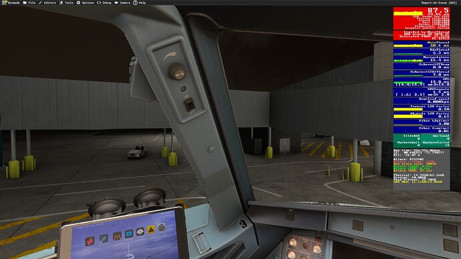Click the round knob on the pillar panel
461x259 pixels.
coord(177,71)
